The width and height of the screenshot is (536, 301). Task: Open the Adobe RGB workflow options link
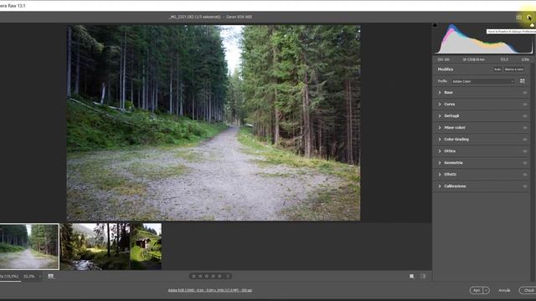pos(210,290)
